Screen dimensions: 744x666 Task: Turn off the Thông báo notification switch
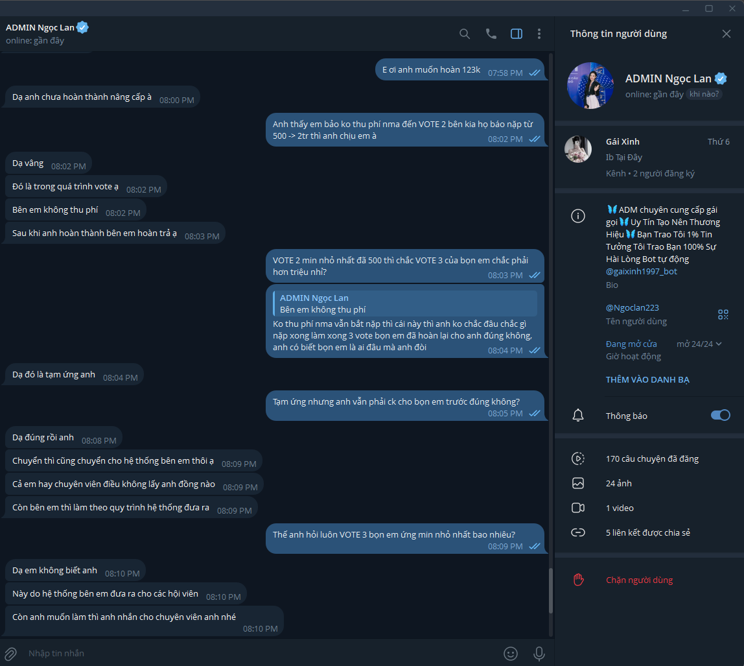point(720,416)
